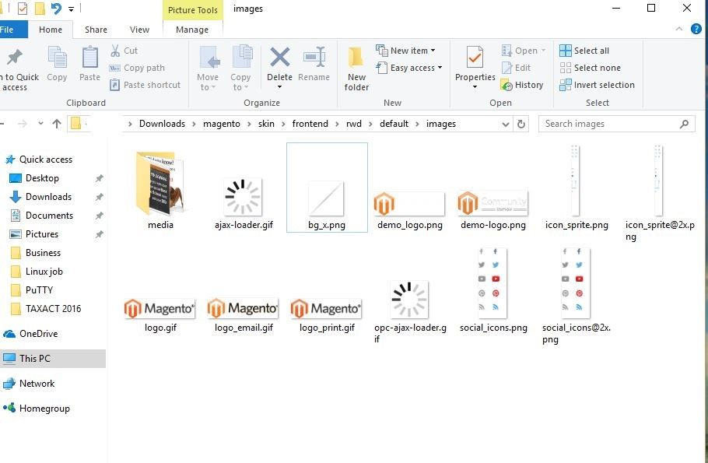Click the search magnifier icon
This screenshot has width=708, height=463.
(x=684, y=124)
